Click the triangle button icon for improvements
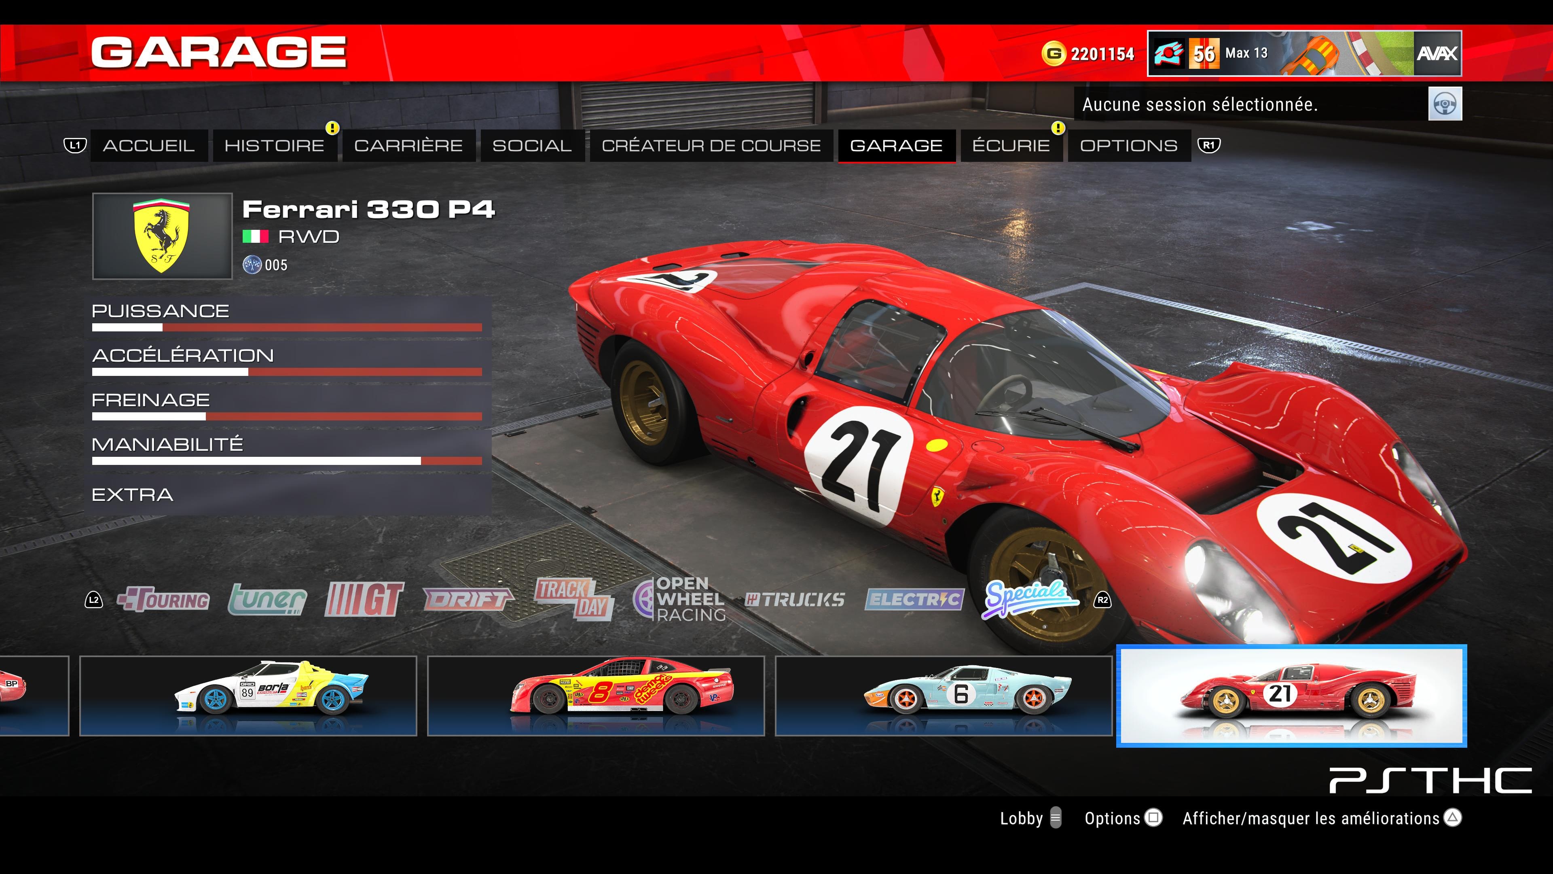Image resolution: width=1553 pixels, height=874 pixels. coord(1453,818)
